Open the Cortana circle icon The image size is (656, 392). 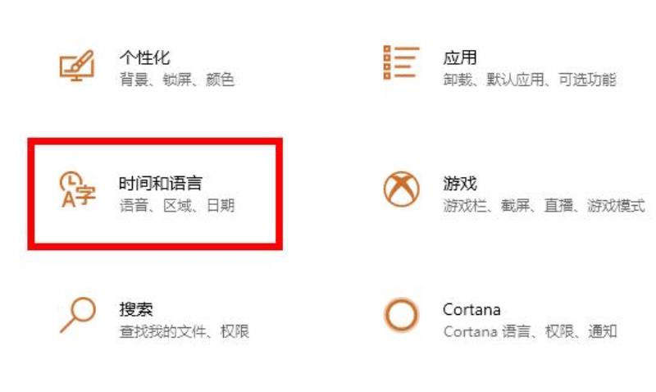(x=402, y=315)
